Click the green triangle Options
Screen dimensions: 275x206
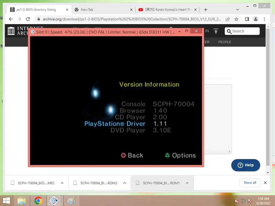coord(180,155)
